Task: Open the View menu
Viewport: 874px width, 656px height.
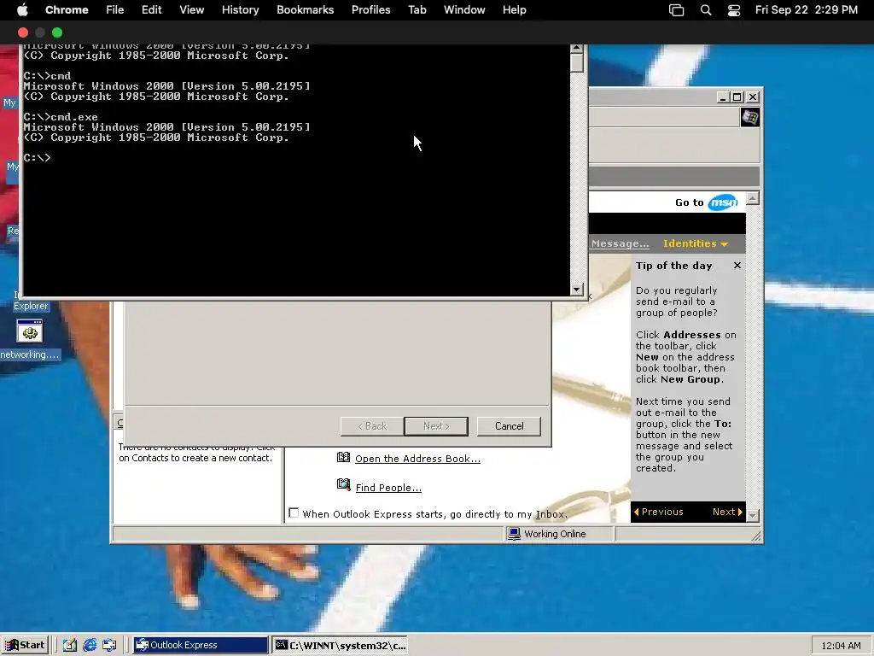Action: 192,10
